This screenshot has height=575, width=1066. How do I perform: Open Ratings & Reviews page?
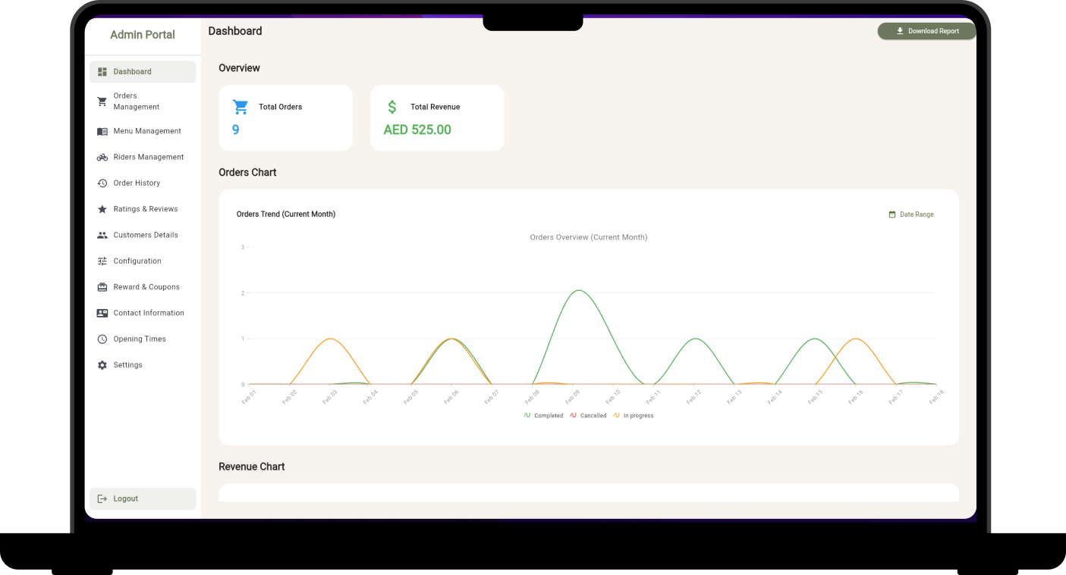143,209
